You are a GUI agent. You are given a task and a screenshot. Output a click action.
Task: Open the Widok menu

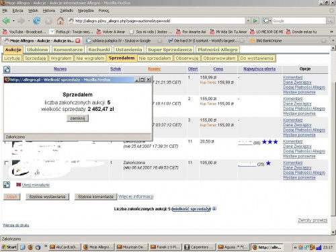33,11
